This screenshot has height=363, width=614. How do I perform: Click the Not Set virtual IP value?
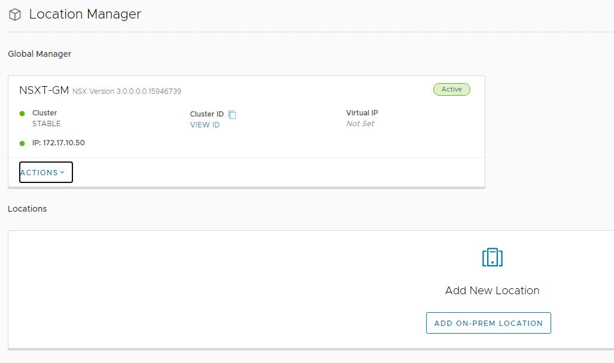360,124
